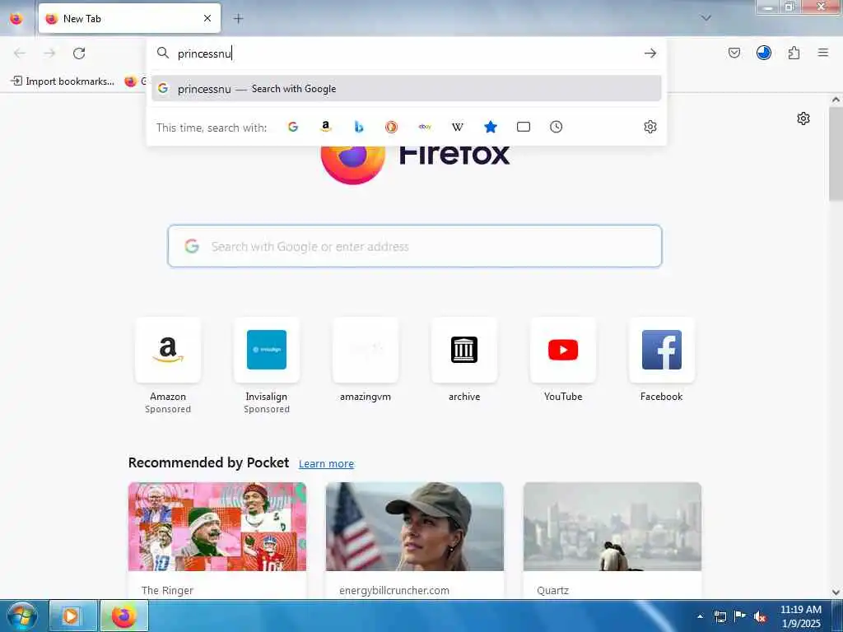Click the go arrow in address bar
Image resolution: width=843 pixels, height=632 pixels.
coord(650,53)
